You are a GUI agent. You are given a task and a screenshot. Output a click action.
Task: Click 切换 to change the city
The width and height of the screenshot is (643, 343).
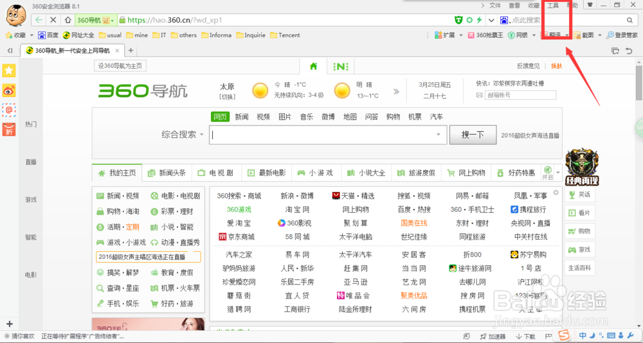tap(227, 97)
